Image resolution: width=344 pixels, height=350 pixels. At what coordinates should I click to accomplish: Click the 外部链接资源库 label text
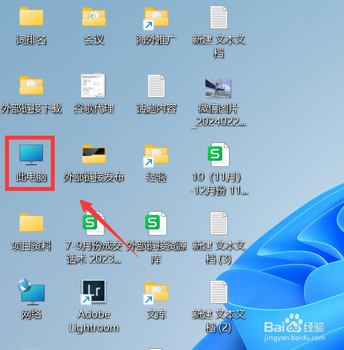[x=156, y=252]
